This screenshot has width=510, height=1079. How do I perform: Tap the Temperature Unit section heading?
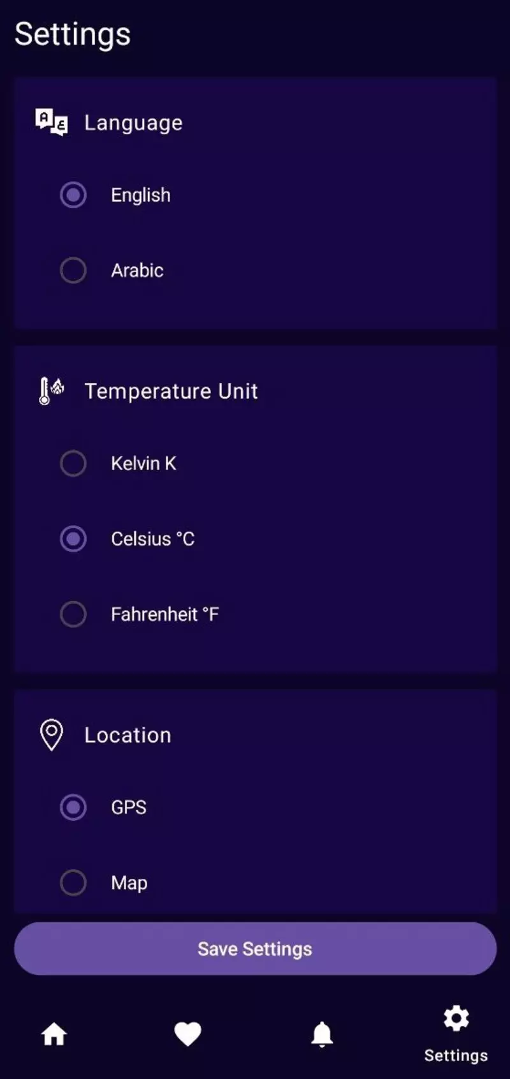(171, 391)
